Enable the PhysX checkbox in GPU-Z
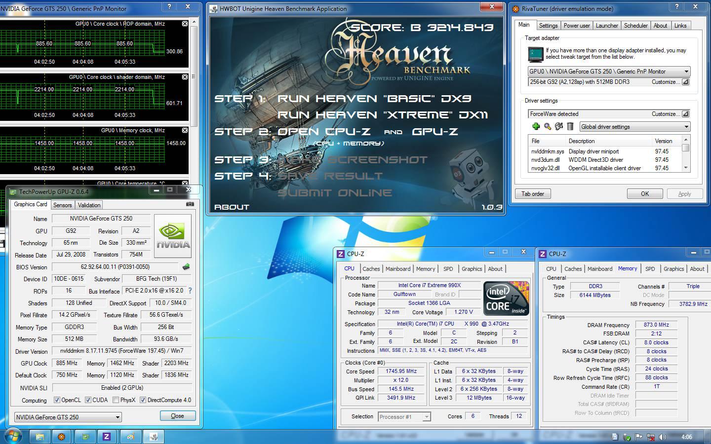The image size is (711, 444). pyautogui.click(x=116, y=400)
